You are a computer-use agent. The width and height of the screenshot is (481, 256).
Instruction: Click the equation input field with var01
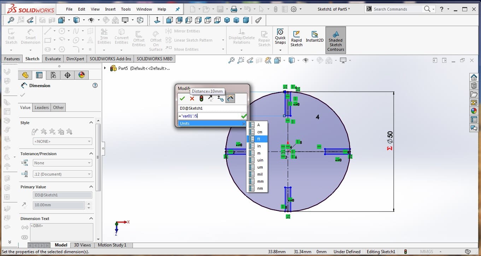point(209,116)
